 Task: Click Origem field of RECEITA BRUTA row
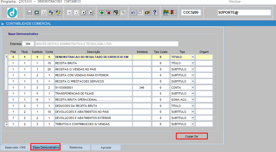(204, 63)
